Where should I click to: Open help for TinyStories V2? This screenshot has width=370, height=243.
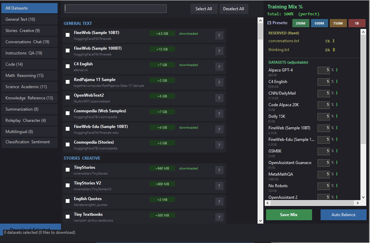coord(219,186)
